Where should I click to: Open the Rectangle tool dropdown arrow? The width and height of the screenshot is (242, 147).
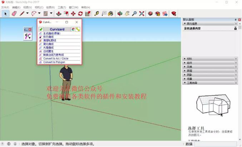[x=51, y=13]
